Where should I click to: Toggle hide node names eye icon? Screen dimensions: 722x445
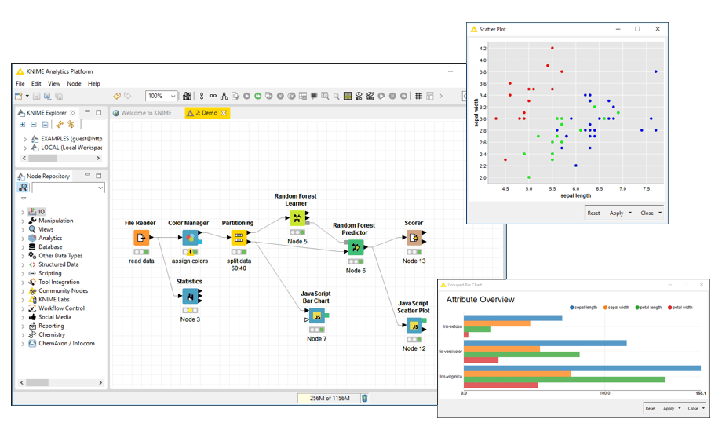(370, 96)
